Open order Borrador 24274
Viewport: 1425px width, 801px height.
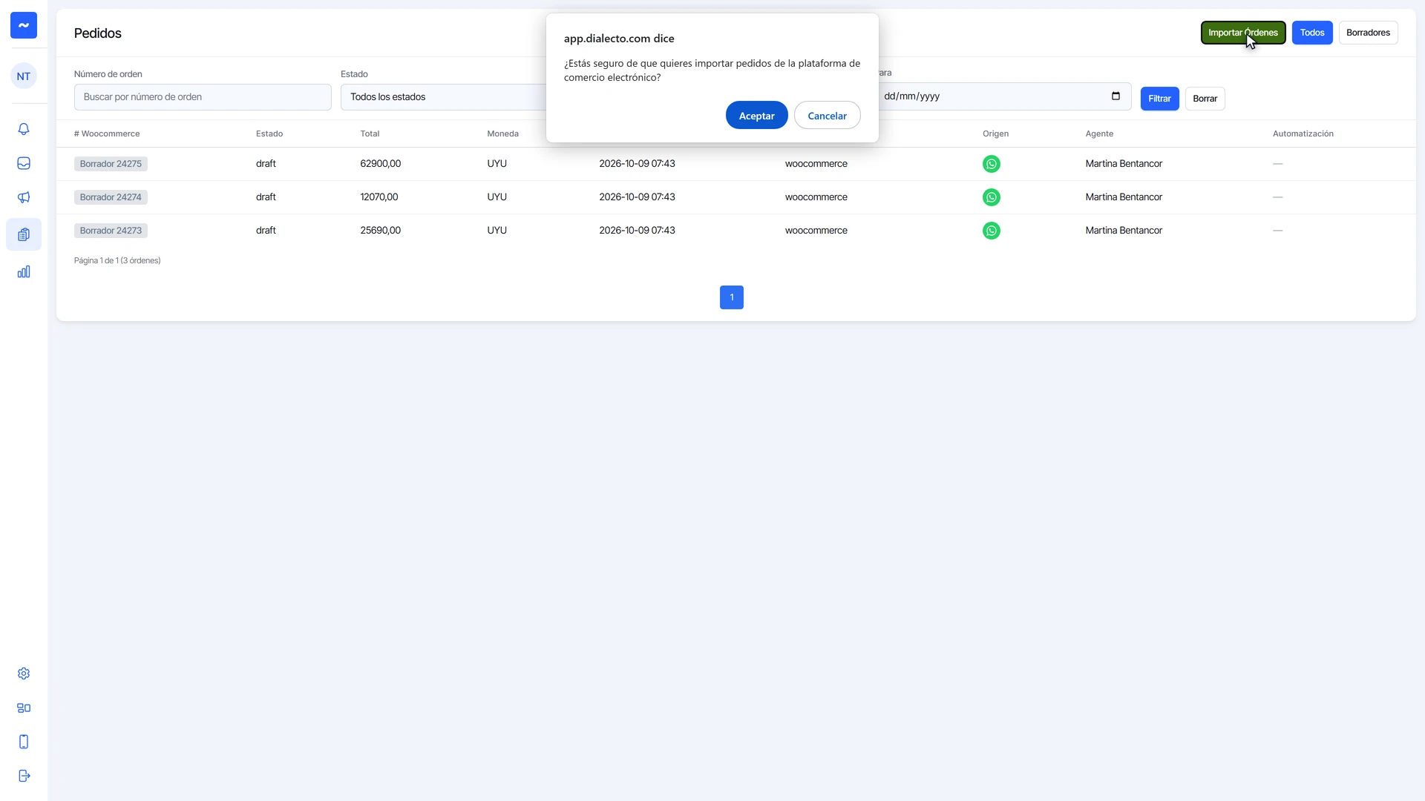111,197
